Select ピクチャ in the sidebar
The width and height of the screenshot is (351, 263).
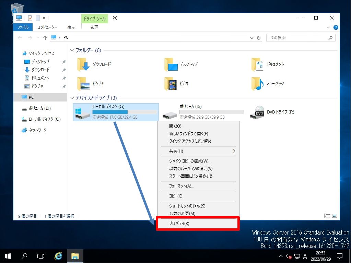[34, 86]
